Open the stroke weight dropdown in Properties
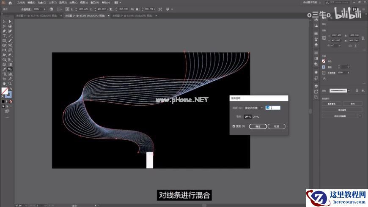 349,67
